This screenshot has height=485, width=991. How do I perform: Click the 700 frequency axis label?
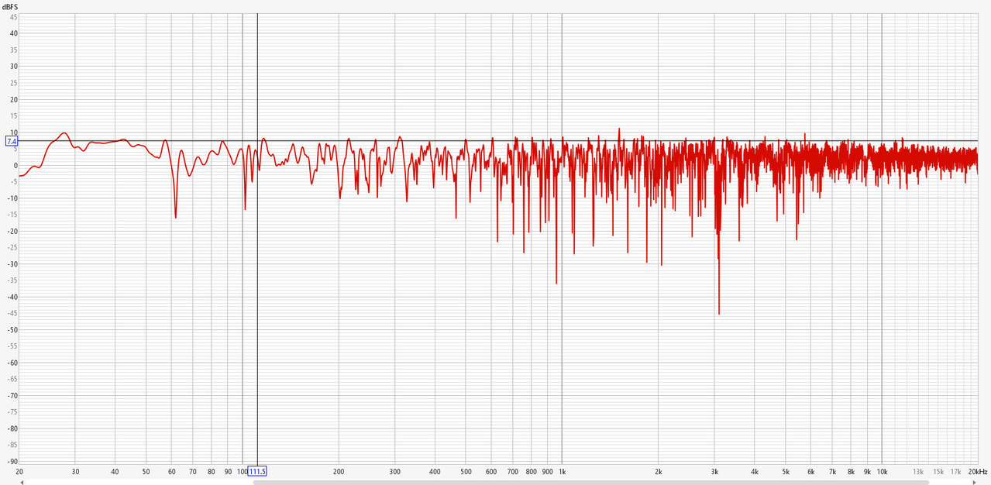(512, 471)
